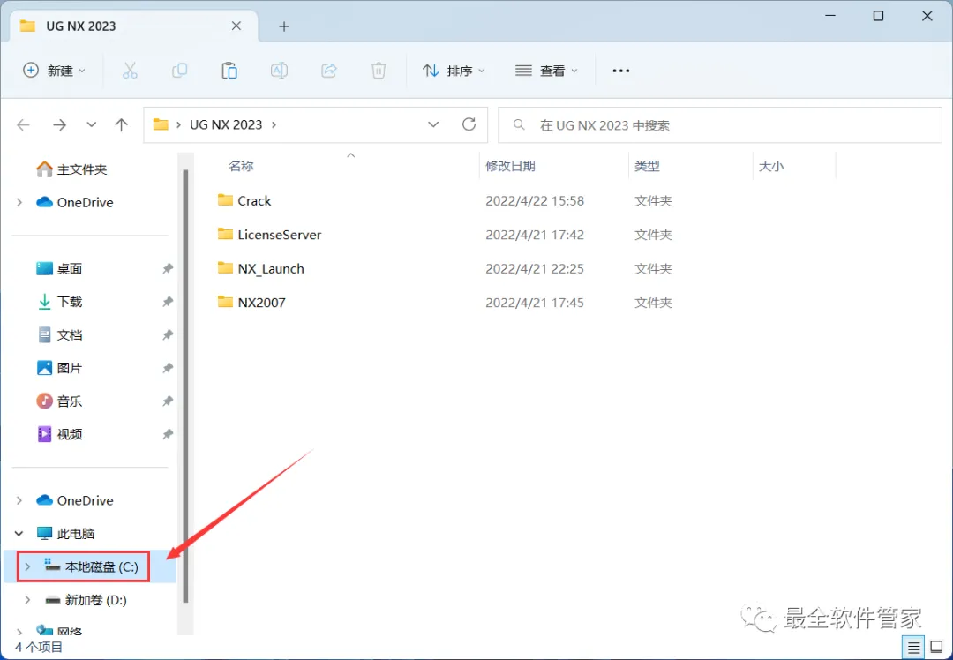Screen dimensions: 953x660
Task: Open the three-dot more options menu
Action: 620,71
